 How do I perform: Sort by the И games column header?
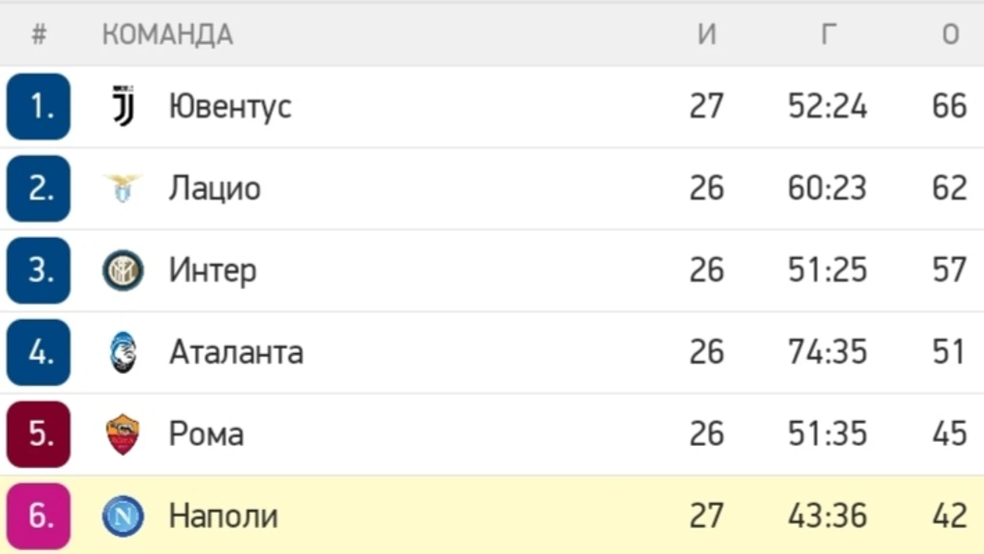click(x=706, y=34)
